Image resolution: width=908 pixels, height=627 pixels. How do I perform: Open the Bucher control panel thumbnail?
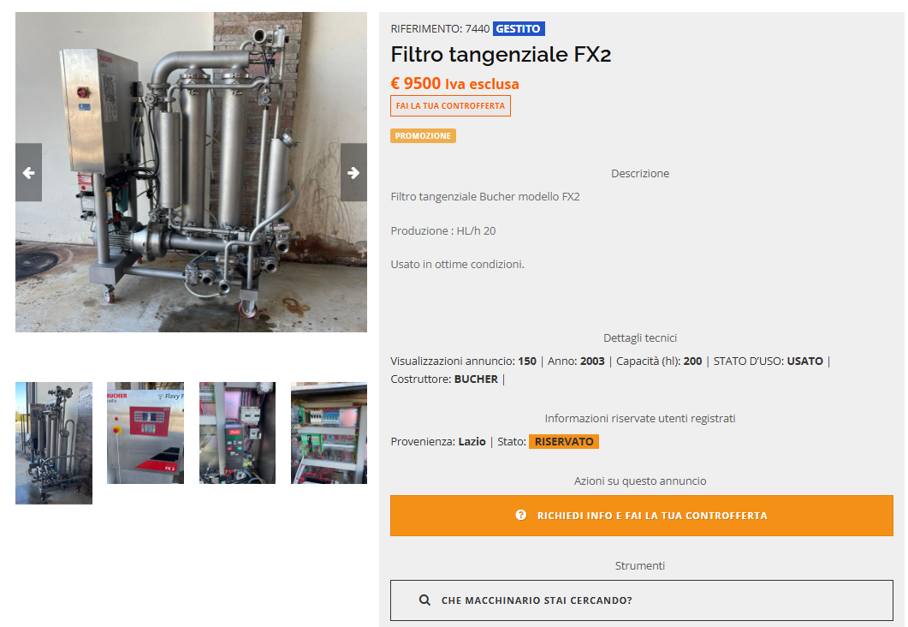145,433
